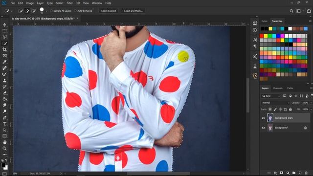Select the Quick Selection tool in toolbar

(4, 44)
